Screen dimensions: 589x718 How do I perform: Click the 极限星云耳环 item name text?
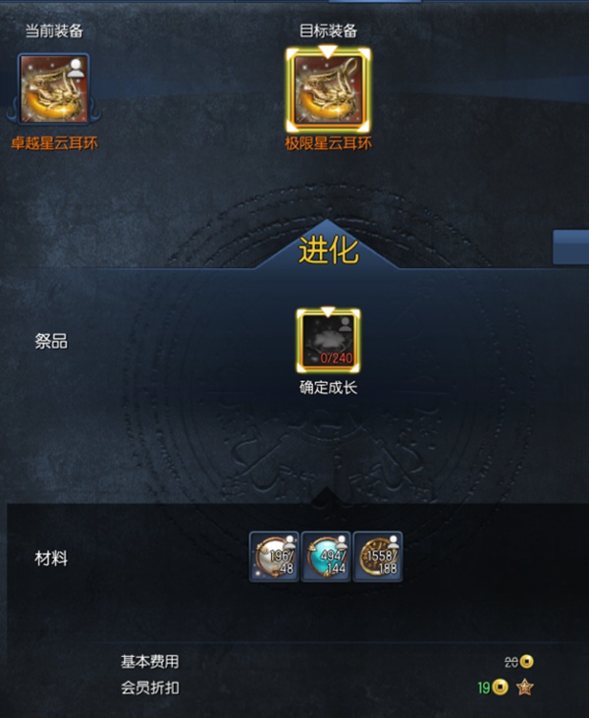[328, 143]
